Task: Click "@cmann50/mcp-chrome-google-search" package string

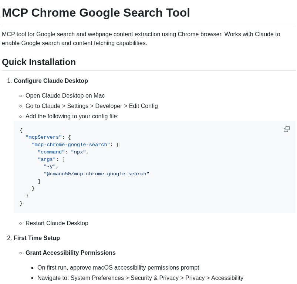Action: [97, 174]
